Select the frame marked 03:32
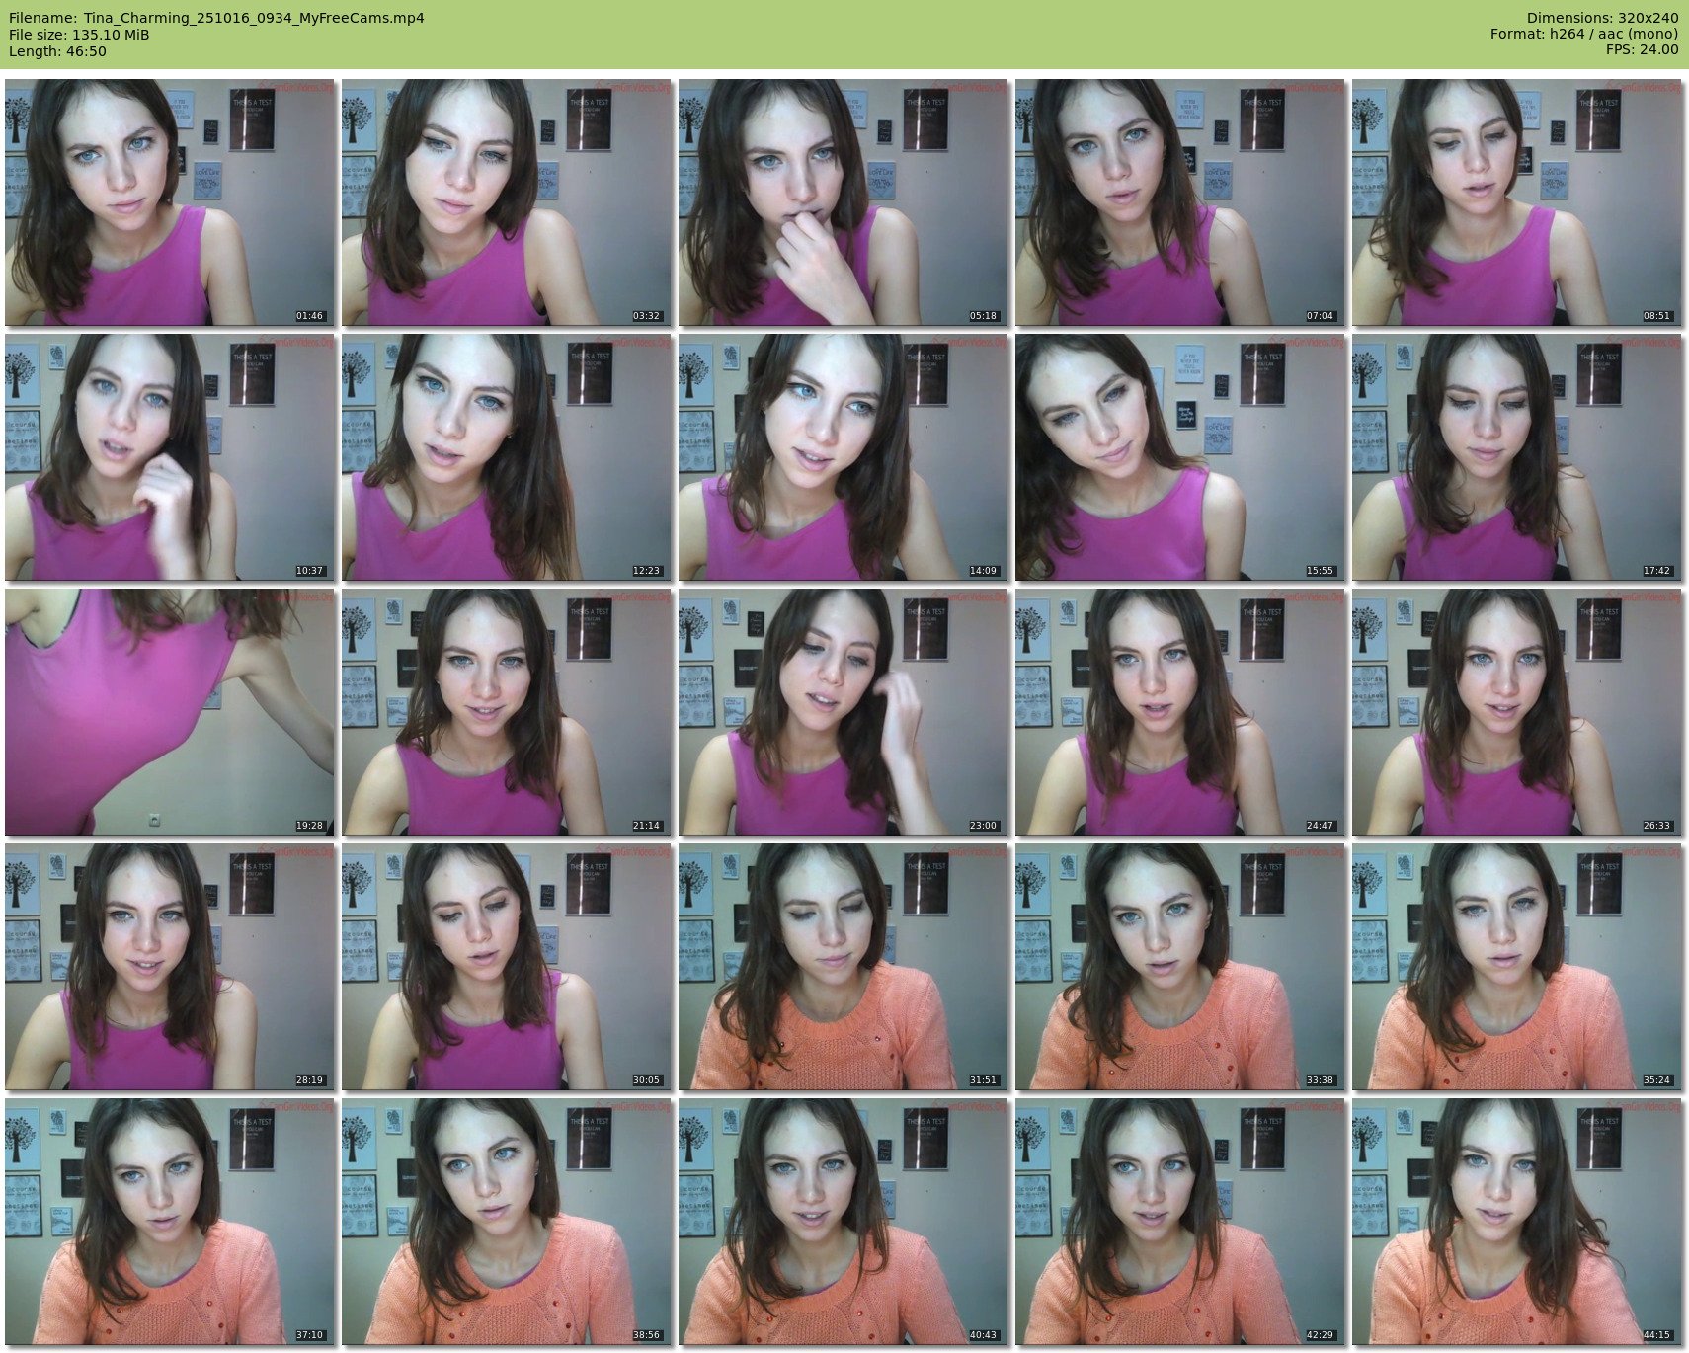 (x=507, y=202)
